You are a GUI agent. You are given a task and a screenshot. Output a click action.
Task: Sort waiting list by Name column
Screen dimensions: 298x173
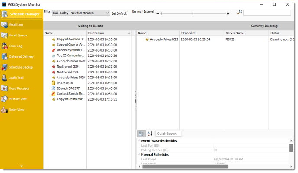pyautogui.click(x=65, y=33)
